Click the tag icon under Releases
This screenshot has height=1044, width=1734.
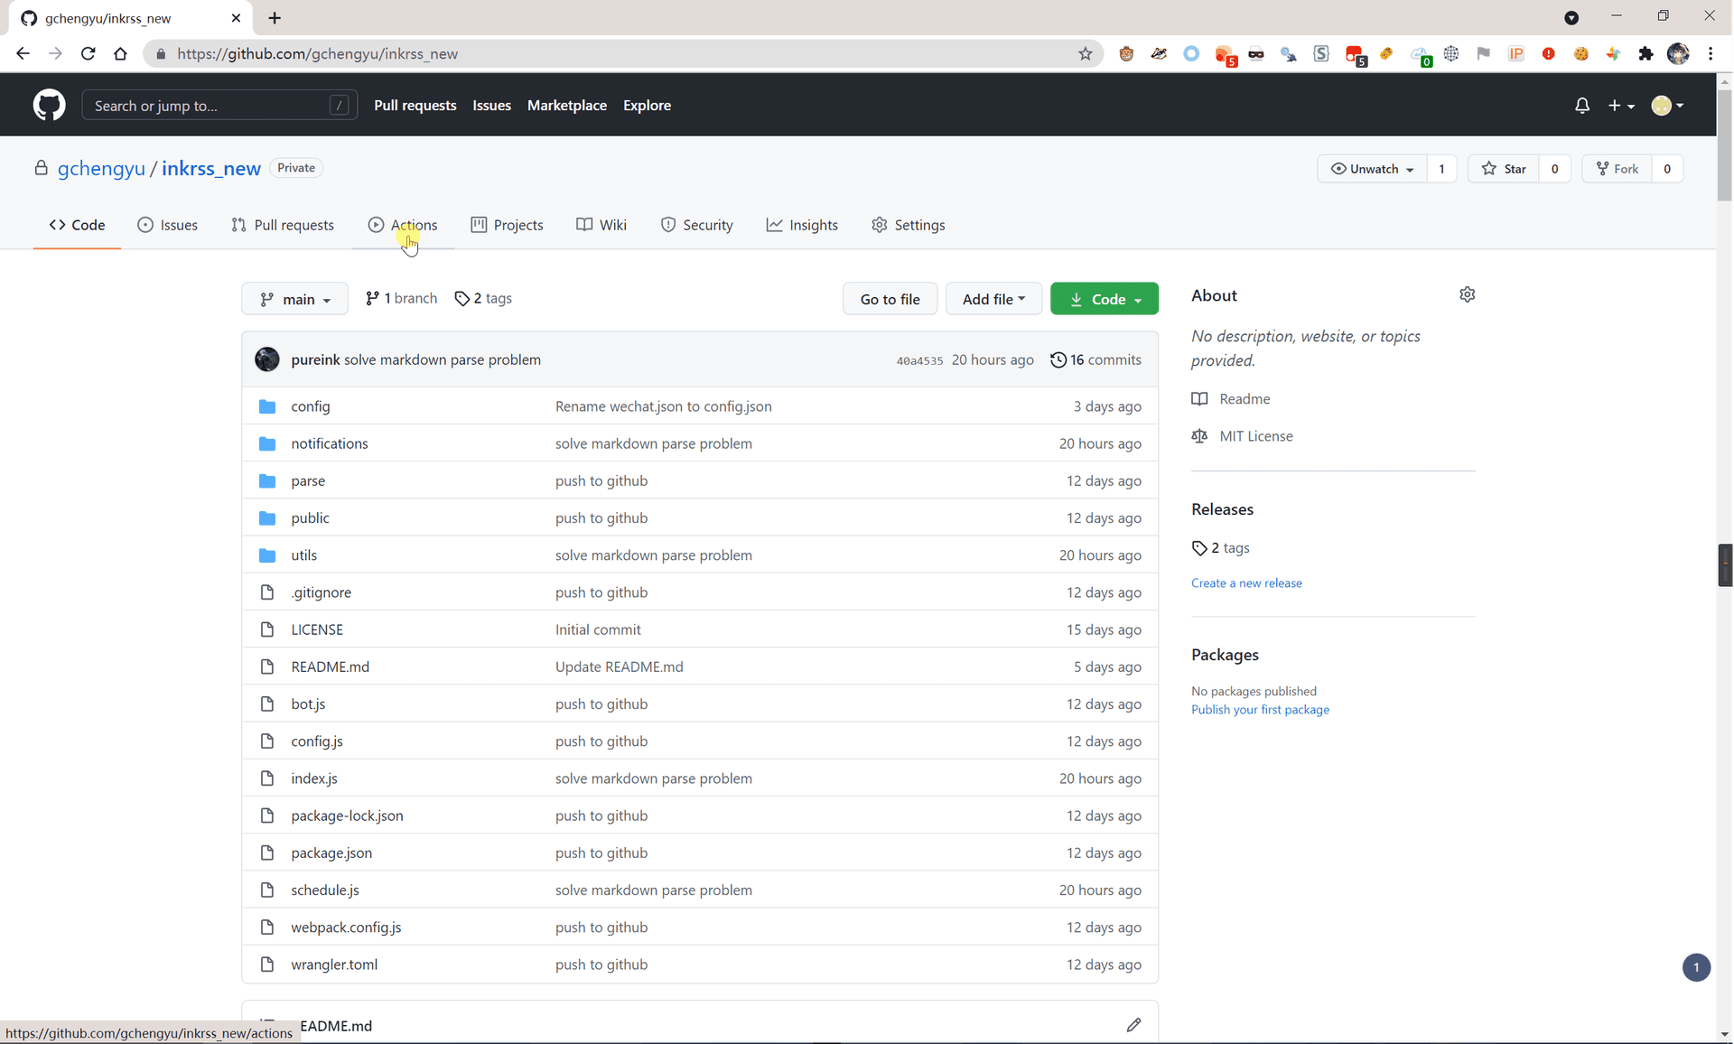pos(1199,548)
